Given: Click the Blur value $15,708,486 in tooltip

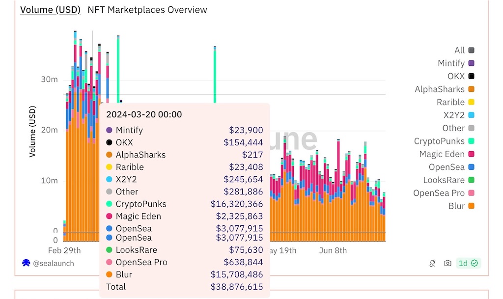Looking at the screenshot, I should pos(237,274).
